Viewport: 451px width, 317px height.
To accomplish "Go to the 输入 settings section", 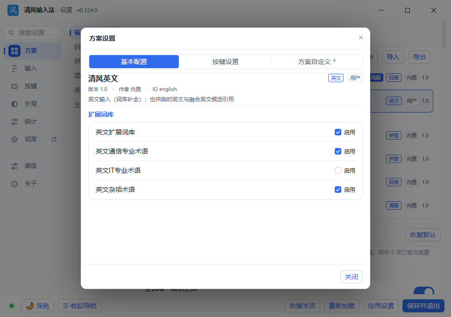I will [33, 69].
